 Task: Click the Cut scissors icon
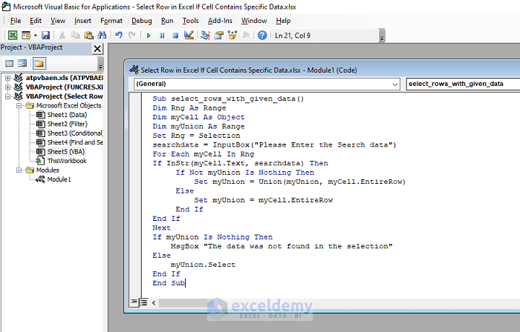point(62,35)
